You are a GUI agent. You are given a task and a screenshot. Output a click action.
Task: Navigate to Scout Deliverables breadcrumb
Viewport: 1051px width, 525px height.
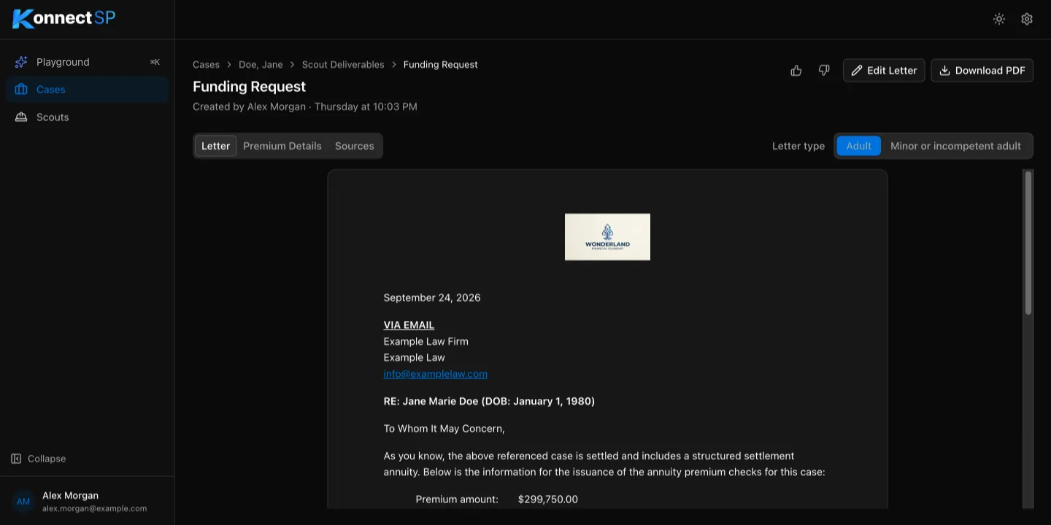click(x=343, y=65)
